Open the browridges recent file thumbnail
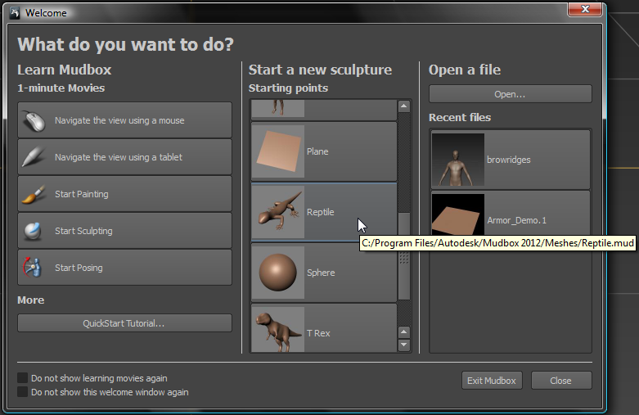Viewport: 639px width, 415px height. coord(458,160)
